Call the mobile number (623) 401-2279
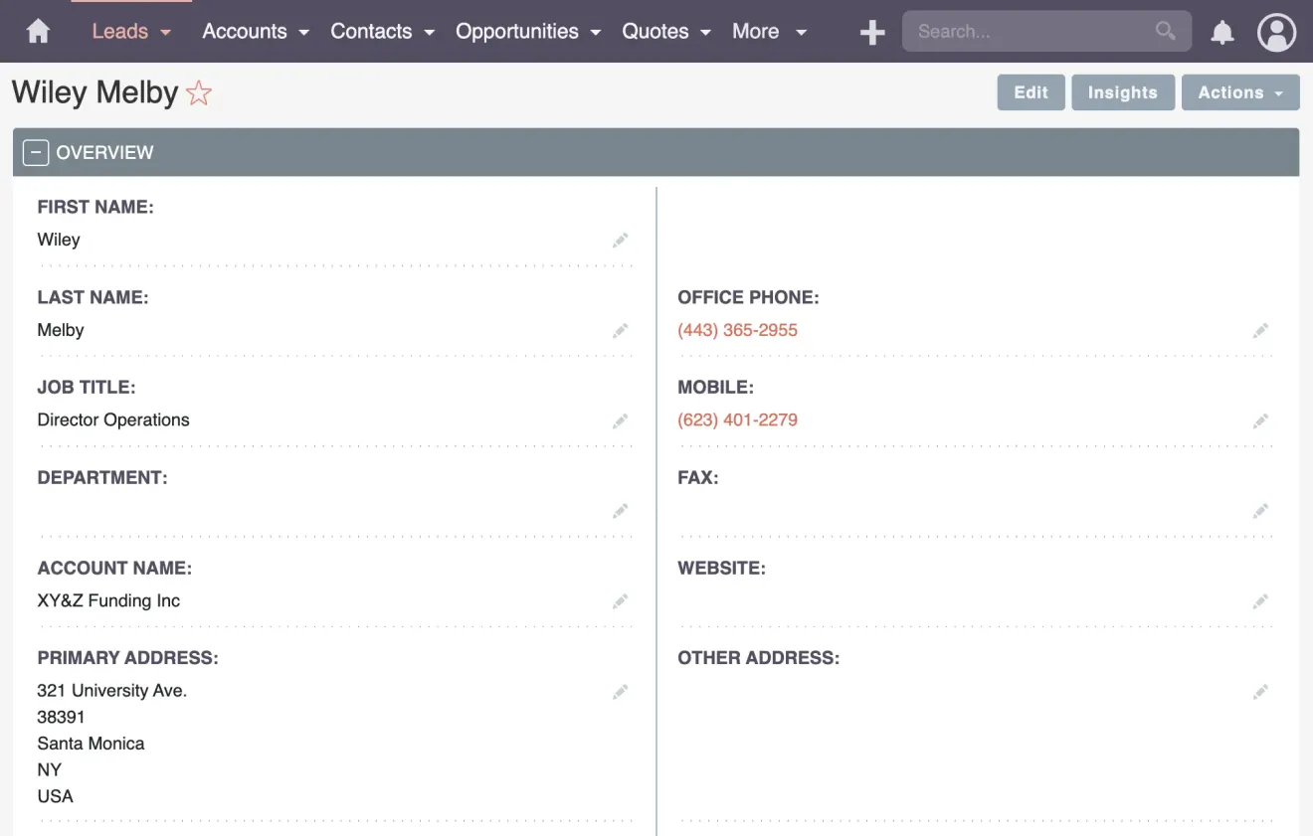Image resolution: width=1313 pixels, height=836 pixels. 738,419
